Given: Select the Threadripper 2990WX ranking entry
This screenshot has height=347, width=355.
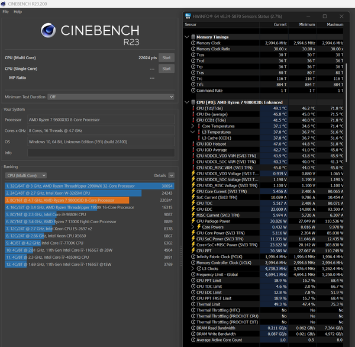Looking at the screenshot, I should coord(89,186).
